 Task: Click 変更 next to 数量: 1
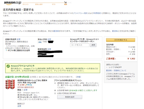[26, 90]
